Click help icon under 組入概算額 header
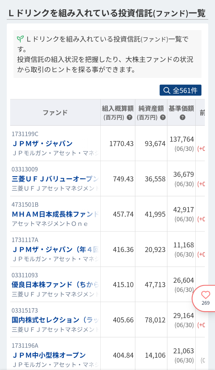Screen dimensions: 215x370 129,117
